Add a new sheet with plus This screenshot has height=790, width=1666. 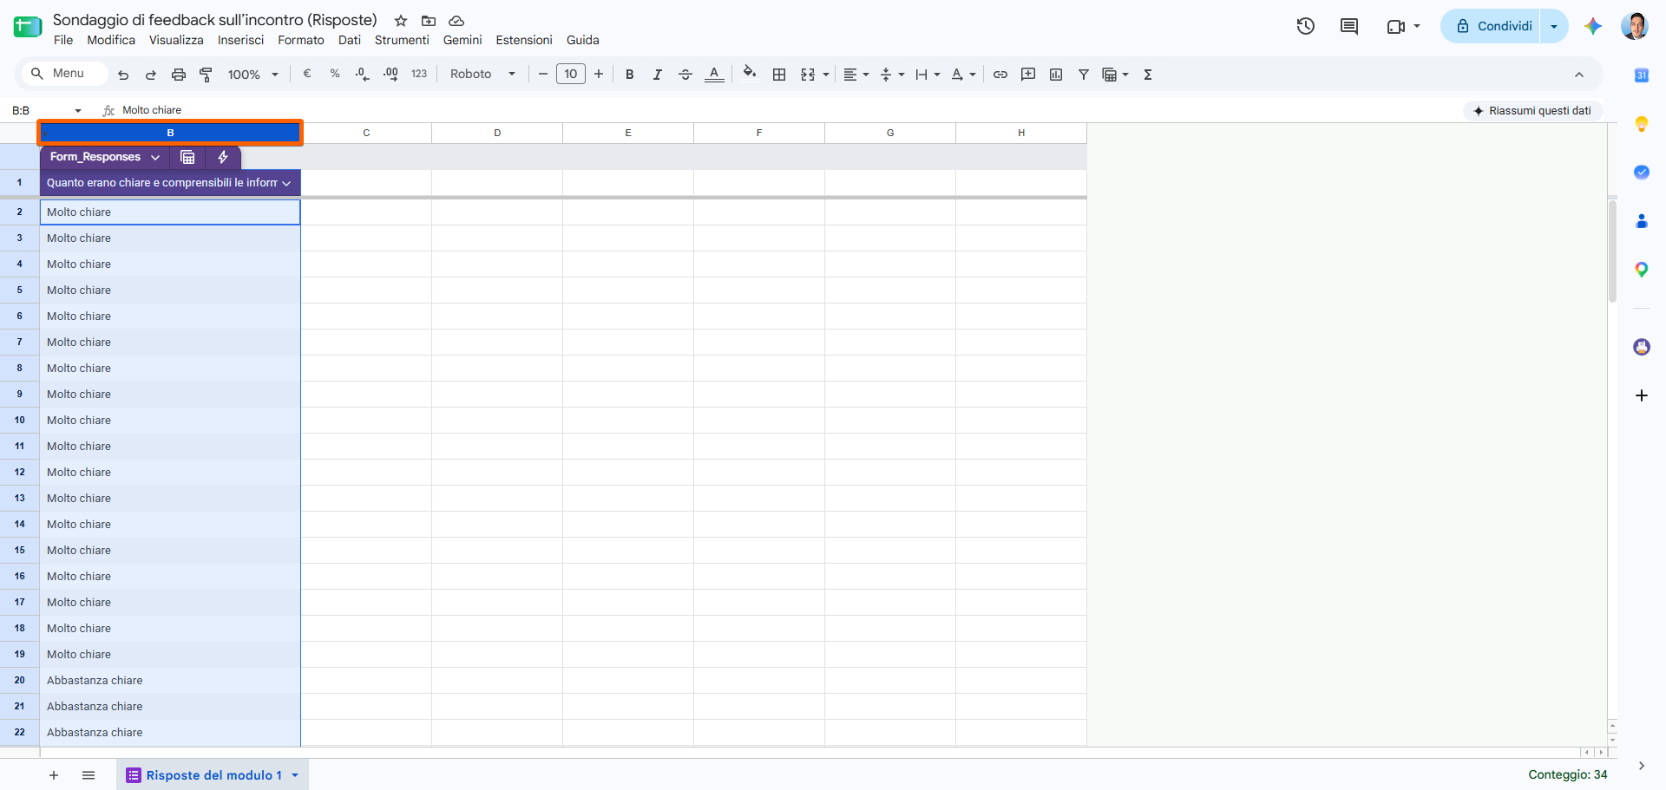click(x=54, y=775)
